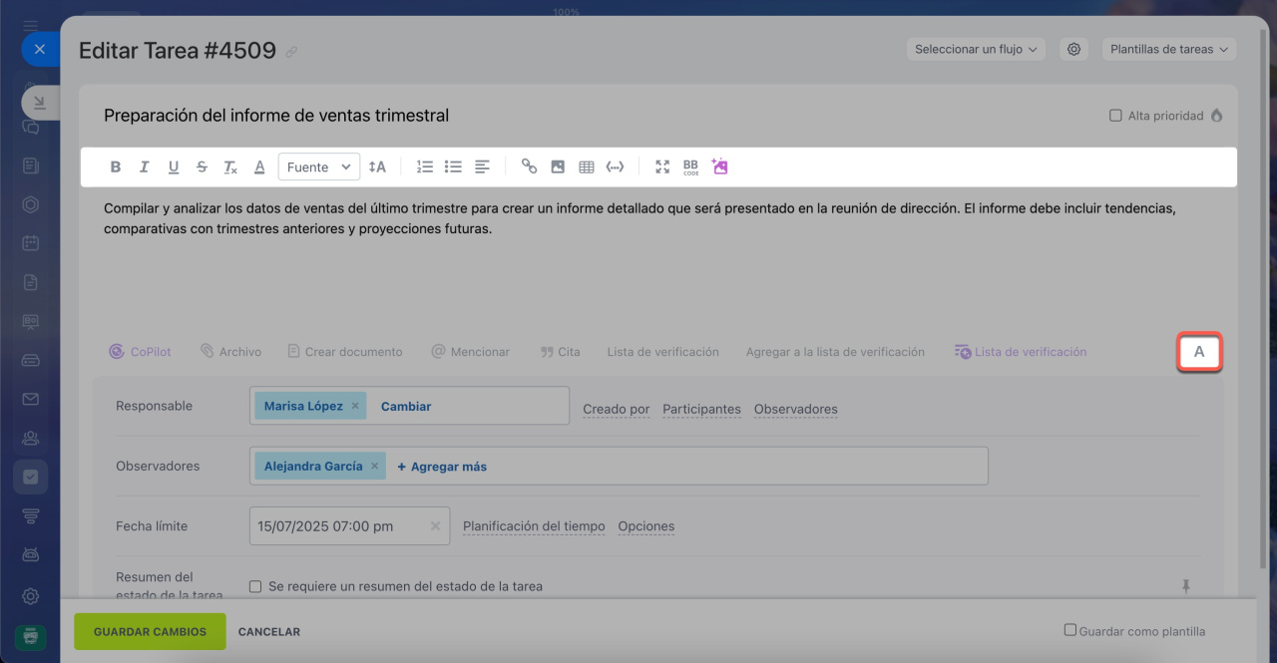
Task: Open the Creado por link
Action: point(617,409)
